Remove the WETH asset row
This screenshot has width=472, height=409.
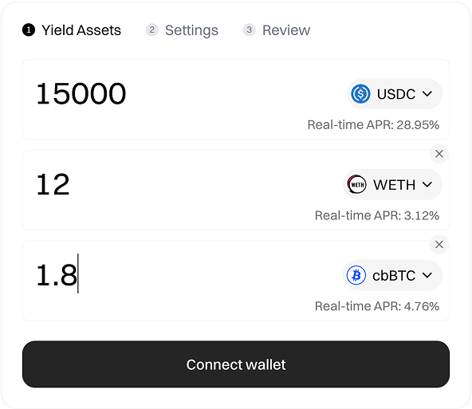(x=439, y=154)
